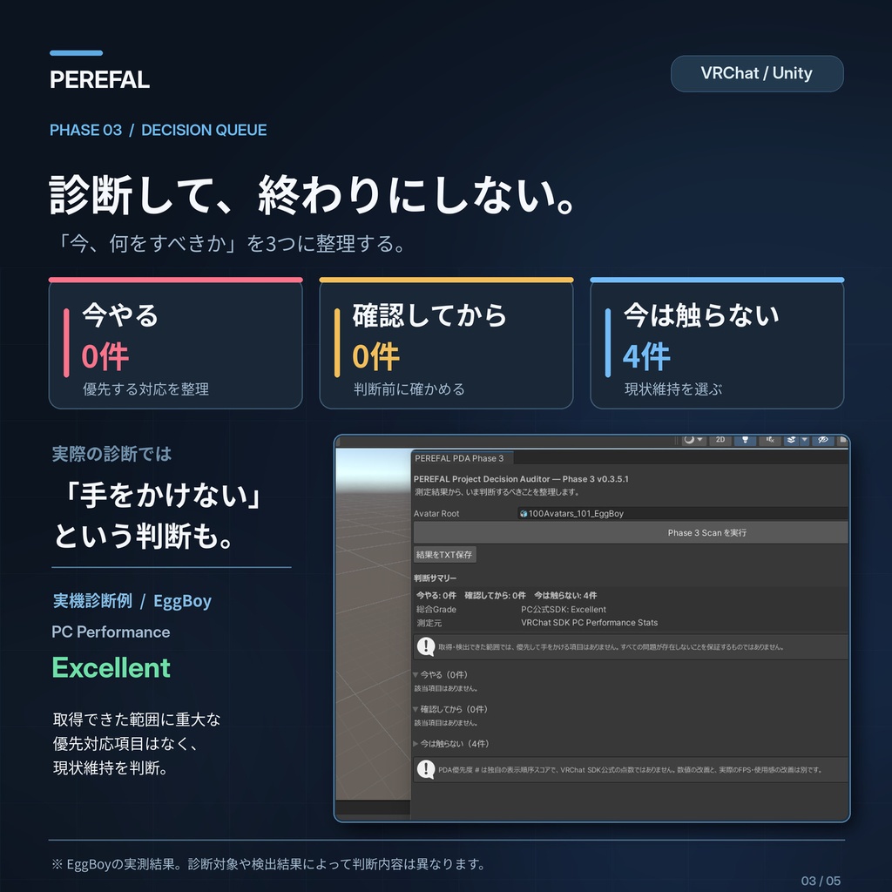Viewport: 892px width, 892px height.
Task: Click the avatar prefab icon in Avatar Root
Action: pyautogui.click(x=524, y=514)
